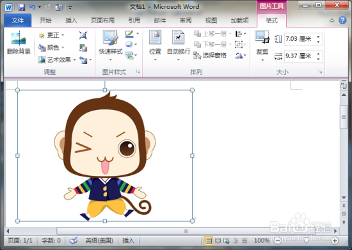This screenshot has height=250, width=352.
Task: Click the Picture Border icon
Action: (129, 34)
